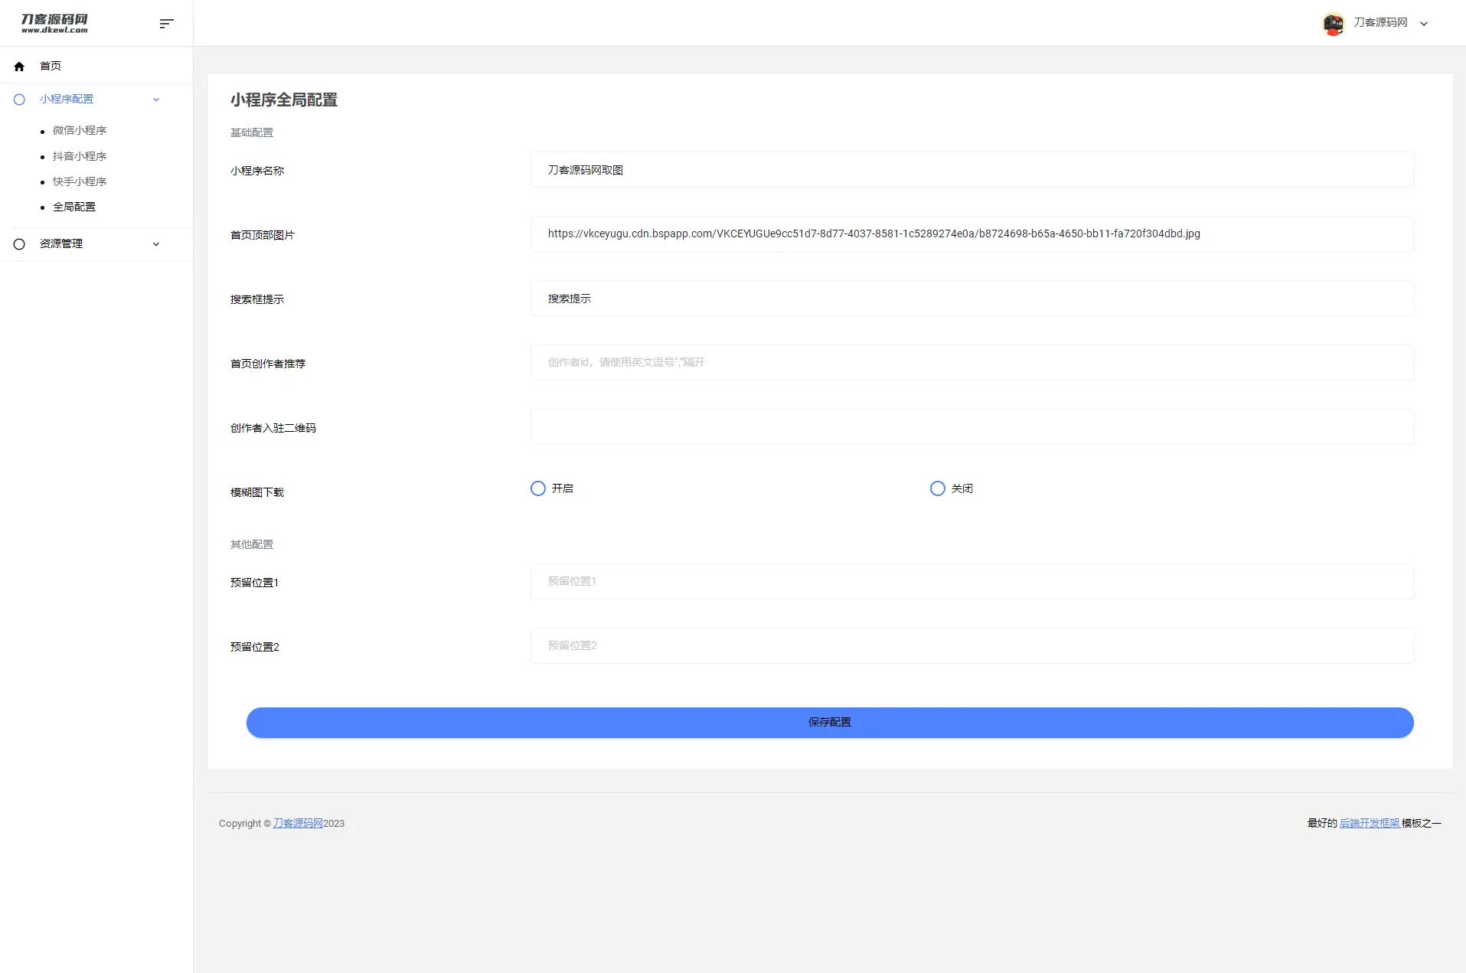Open 抖音小程序 menu item
The height and width of the screenshot is (973, 1466).
(80, 156)
